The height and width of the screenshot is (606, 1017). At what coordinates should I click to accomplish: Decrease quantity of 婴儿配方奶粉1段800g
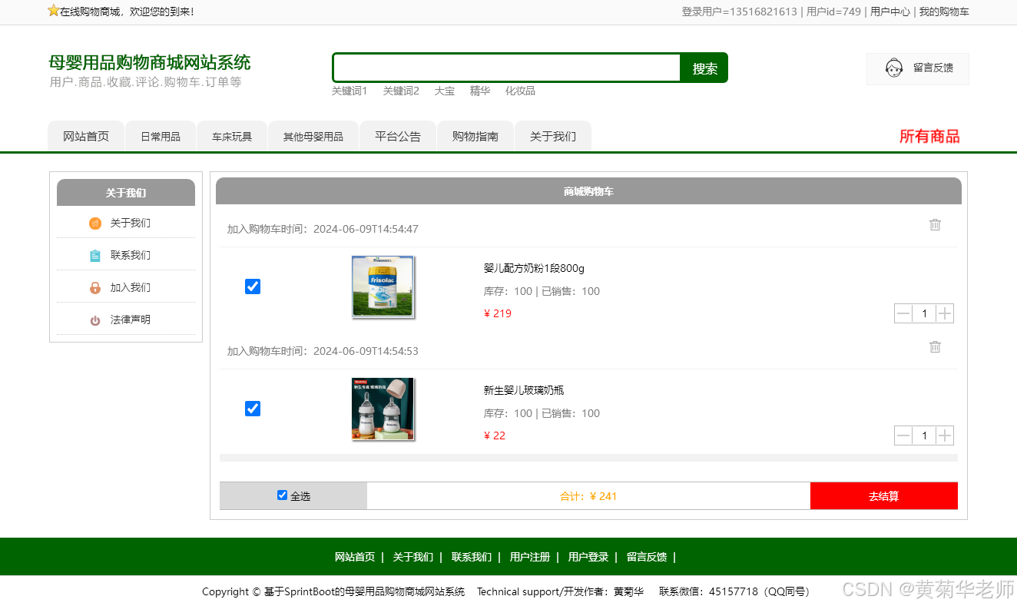pyautogui.click(x=903, y=313)
